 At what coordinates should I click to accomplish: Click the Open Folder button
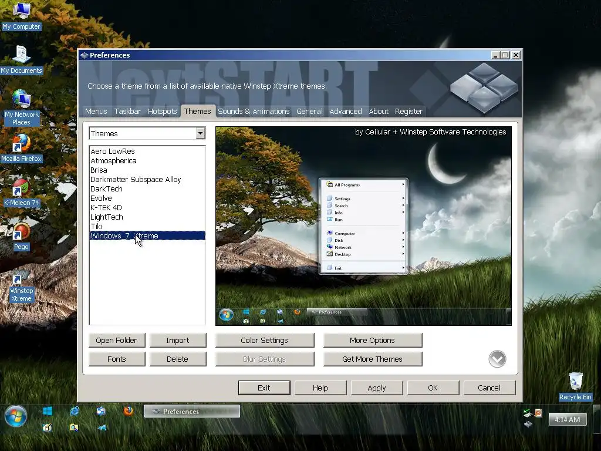click(x=117, y=340)
